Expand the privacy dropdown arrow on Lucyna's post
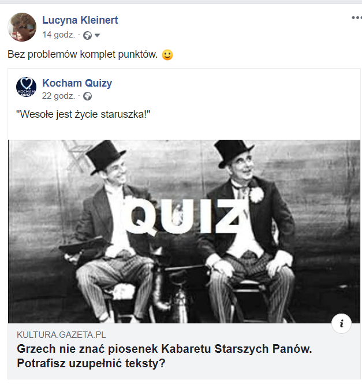Image resolution: width=362 pixels, height=384 pixels. point(97,35)
